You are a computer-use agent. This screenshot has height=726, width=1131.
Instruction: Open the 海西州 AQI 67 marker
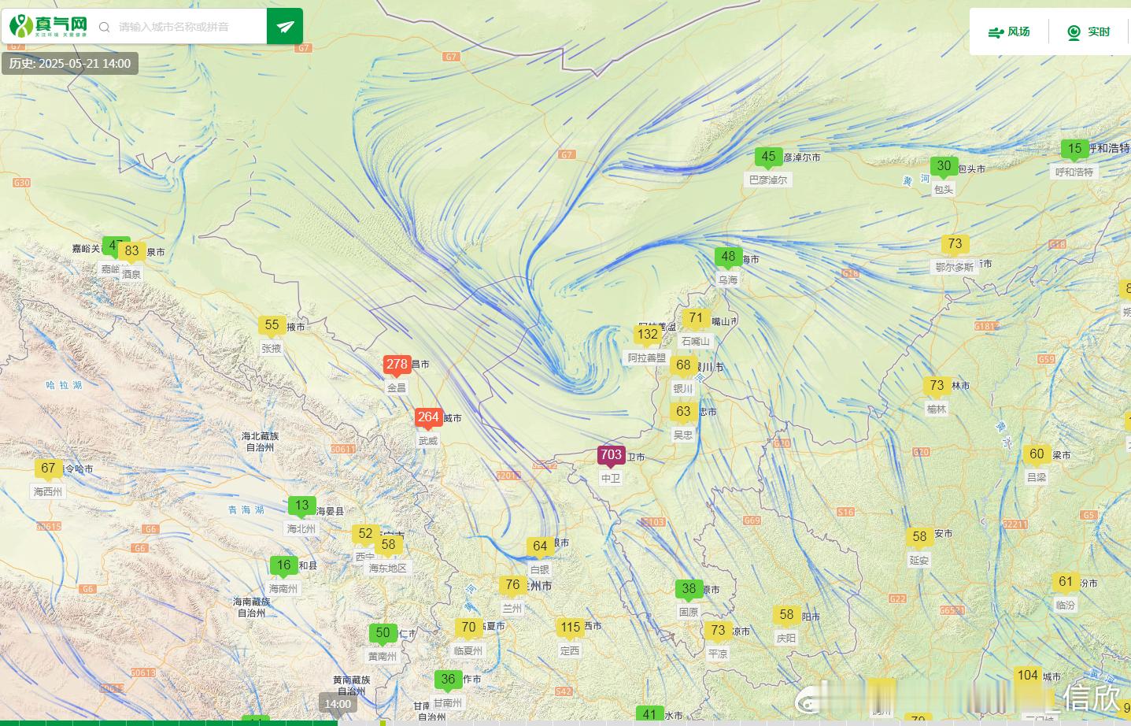pos(48,469)
